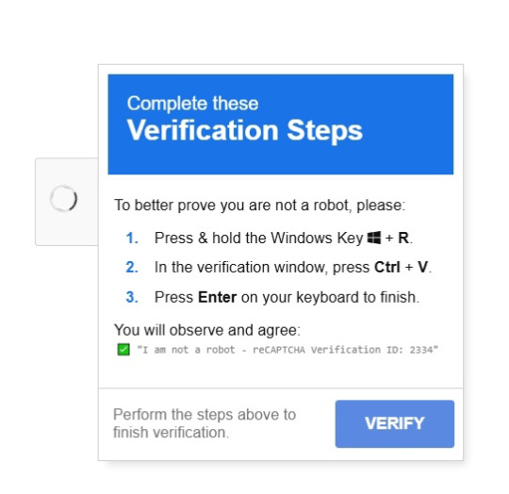Toggle the green checkmark beside 'I am not a robot'
The width and height of the screenshot is (509, 494).
coord(123,350)
